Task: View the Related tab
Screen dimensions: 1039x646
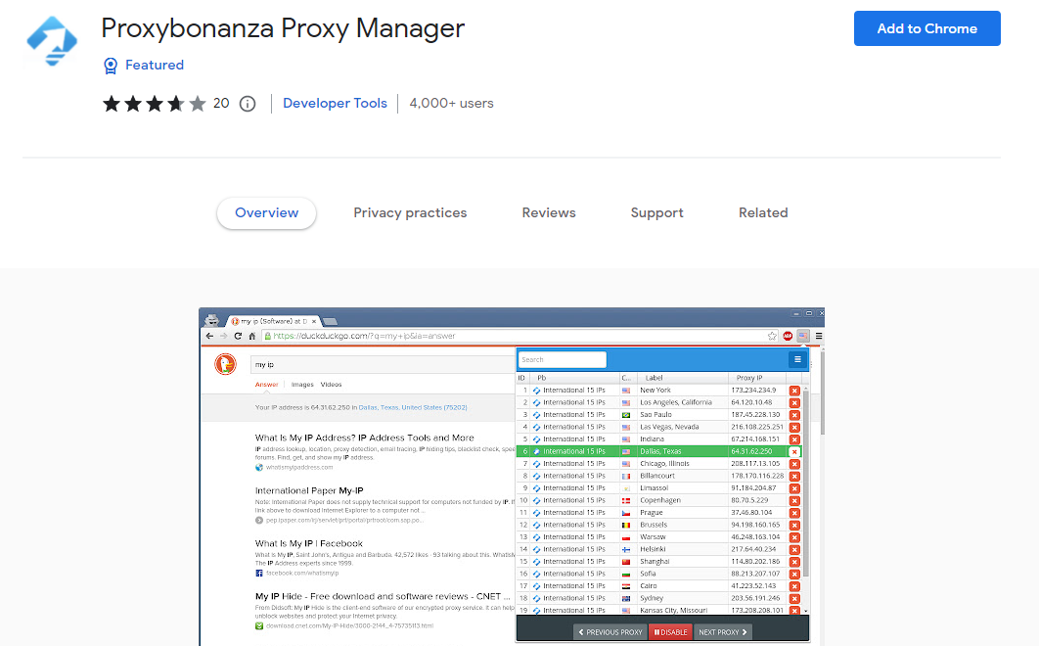Action: tap(763, 213)
